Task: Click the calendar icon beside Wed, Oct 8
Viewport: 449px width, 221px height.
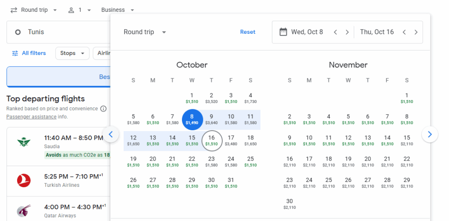Action: point(283,32)
